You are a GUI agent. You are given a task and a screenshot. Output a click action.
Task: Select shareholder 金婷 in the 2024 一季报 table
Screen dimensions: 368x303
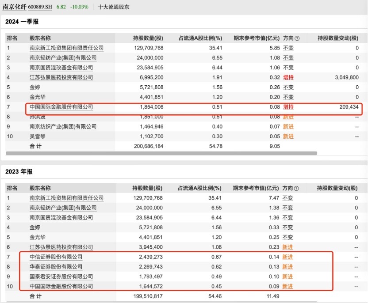35,87
